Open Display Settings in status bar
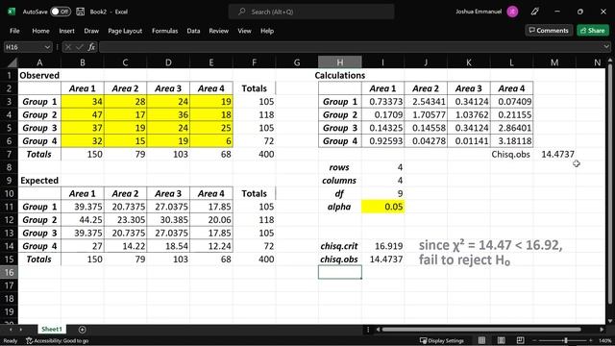The height and width of the screenshot is (346, 615). click(x=442, y=340)
